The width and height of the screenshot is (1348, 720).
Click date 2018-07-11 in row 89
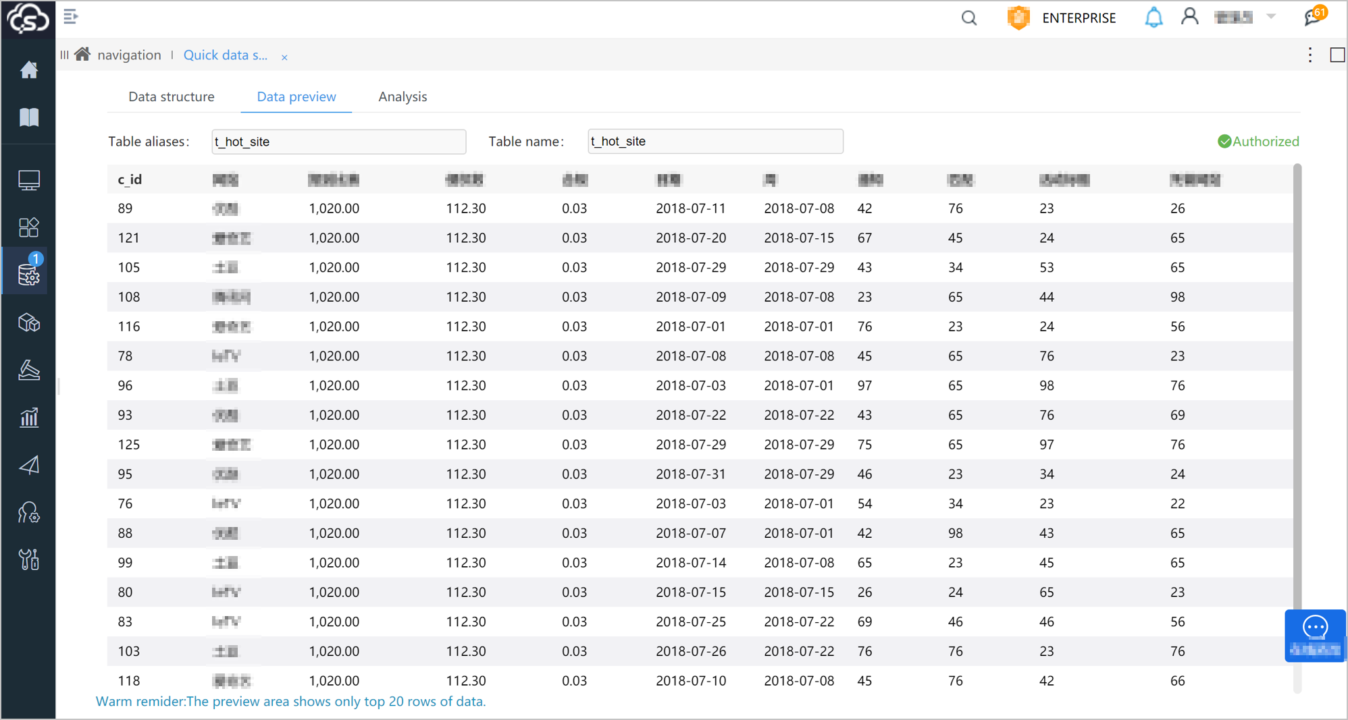click(691, 209)
